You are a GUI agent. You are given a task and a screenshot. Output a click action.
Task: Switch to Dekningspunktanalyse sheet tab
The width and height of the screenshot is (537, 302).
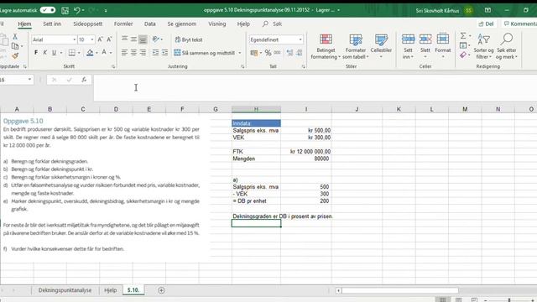coord(65,290)
